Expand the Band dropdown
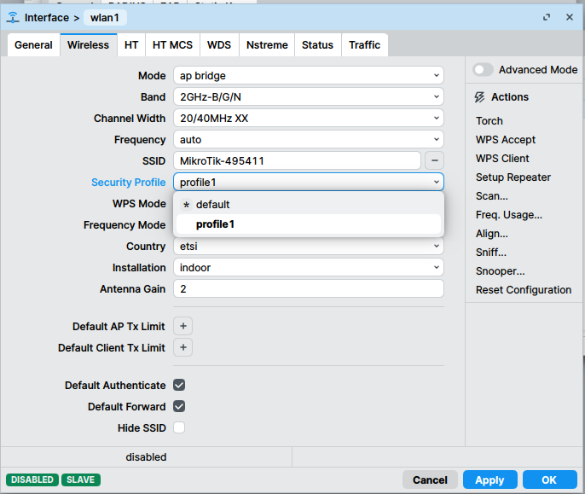585x494 pixels. [x=308, y=97]
